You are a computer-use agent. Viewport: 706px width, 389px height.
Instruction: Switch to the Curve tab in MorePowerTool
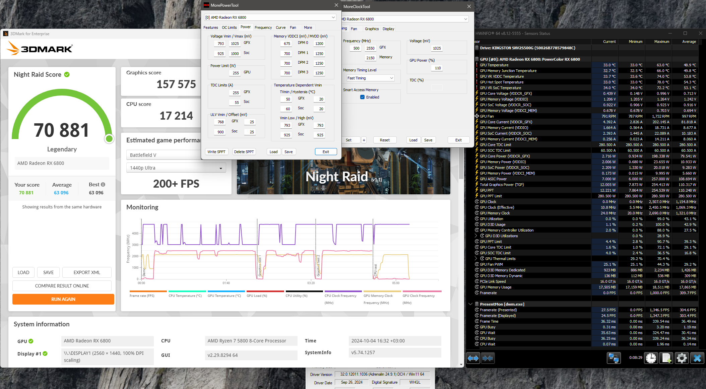point(280,27)
